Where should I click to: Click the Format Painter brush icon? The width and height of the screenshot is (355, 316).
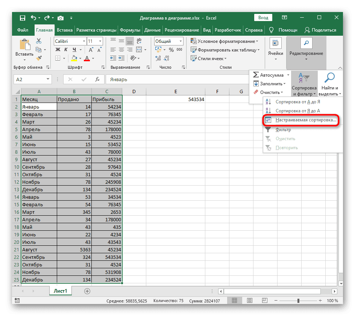click(x=38, y=57)
